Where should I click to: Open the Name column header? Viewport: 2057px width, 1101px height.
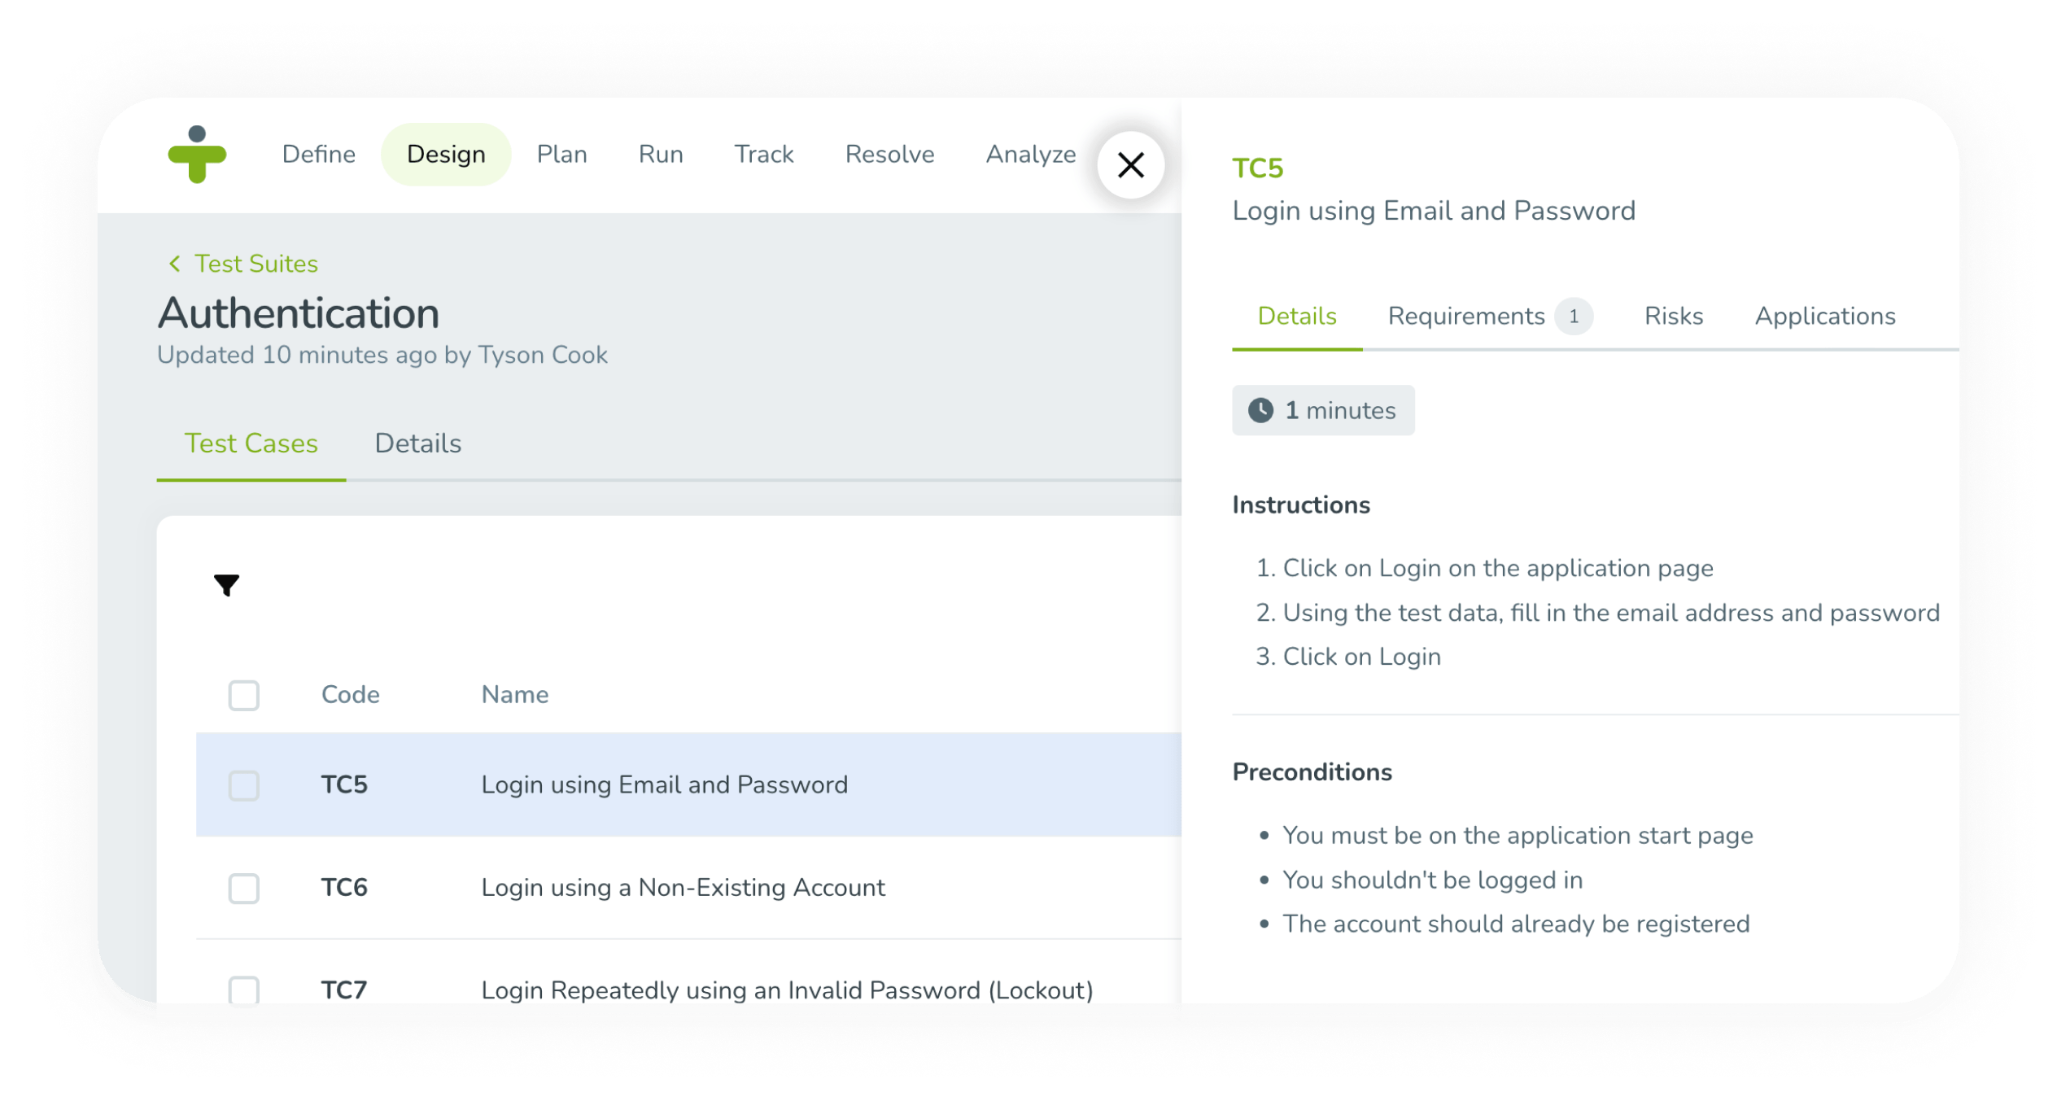(x=514, y=694)
